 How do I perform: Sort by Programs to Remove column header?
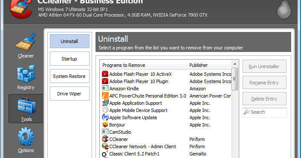coord(143,65)
